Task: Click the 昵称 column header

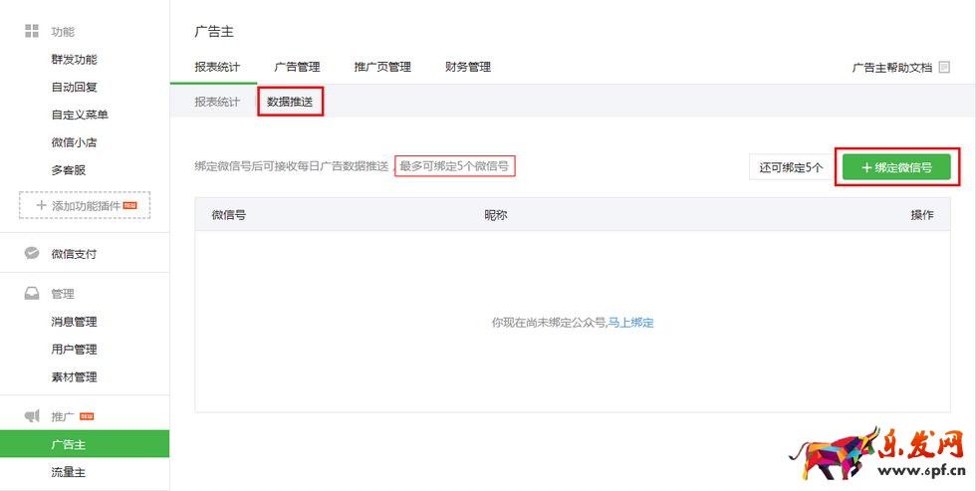Action: (x=496, y=215)
